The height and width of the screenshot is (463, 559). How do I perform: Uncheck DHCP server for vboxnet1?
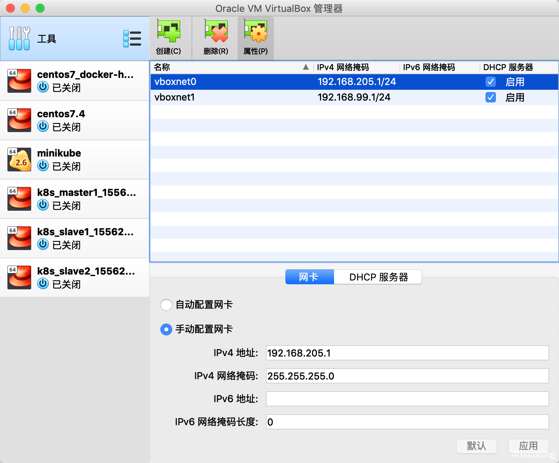pos(491,97)
